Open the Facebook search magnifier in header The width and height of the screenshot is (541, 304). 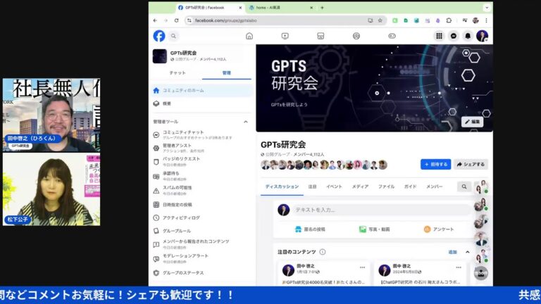point(173,36)
